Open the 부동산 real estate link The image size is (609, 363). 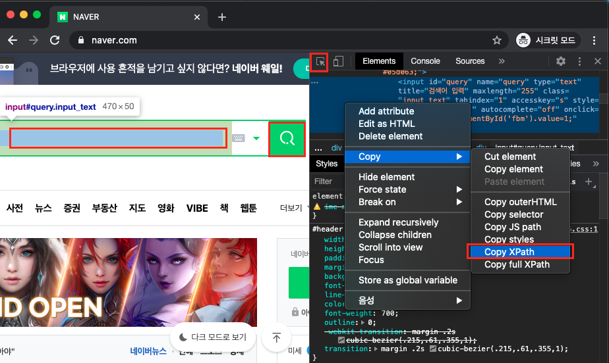click(x=105, y=208)
